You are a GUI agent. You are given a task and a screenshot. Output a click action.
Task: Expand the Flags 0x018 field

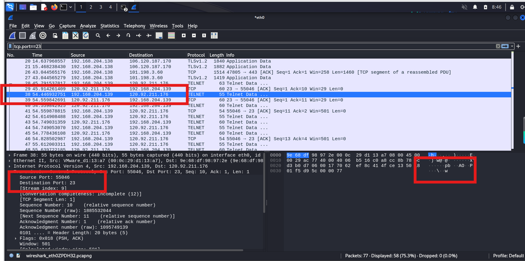[16, 238]
